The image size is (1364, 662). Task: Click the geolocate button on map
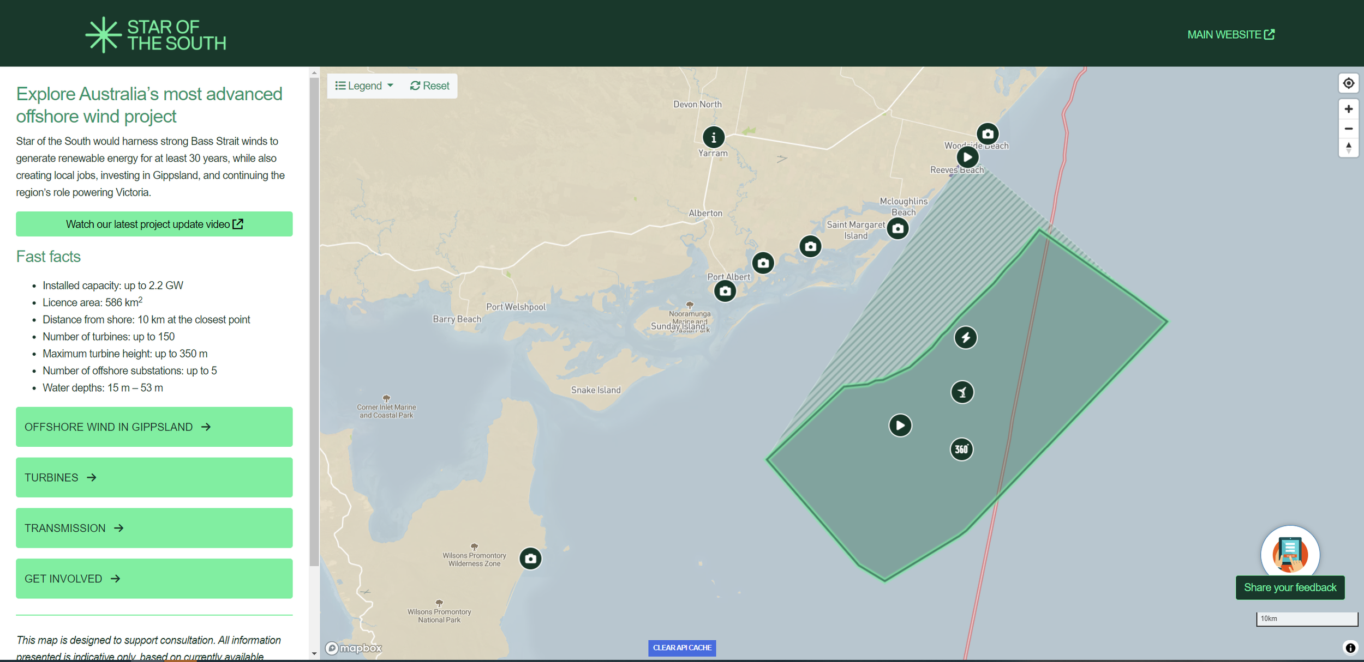tap(1348, 83)
